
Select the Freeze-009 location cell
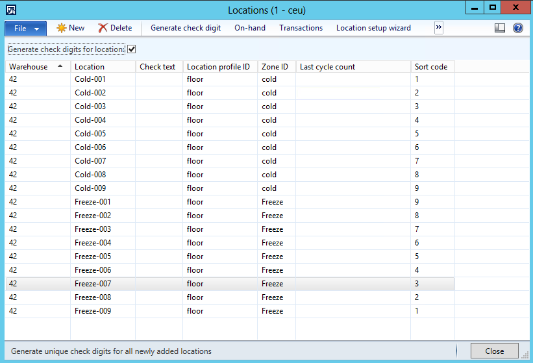(93, 311)
